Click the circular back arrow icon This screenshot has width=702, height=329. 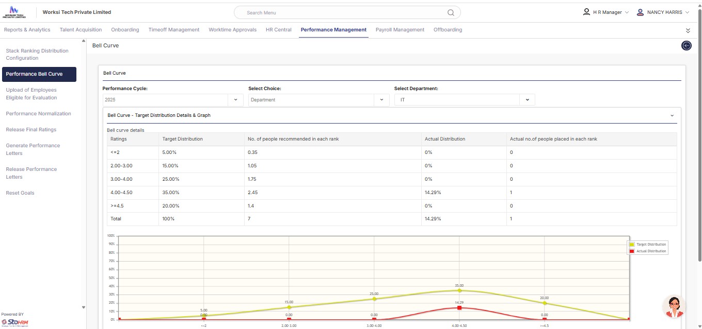687,46
